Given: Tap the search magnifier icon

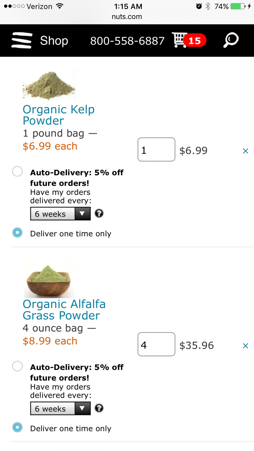Looking at the screenshot, I should pyautogui.click(x=231, y=40).
